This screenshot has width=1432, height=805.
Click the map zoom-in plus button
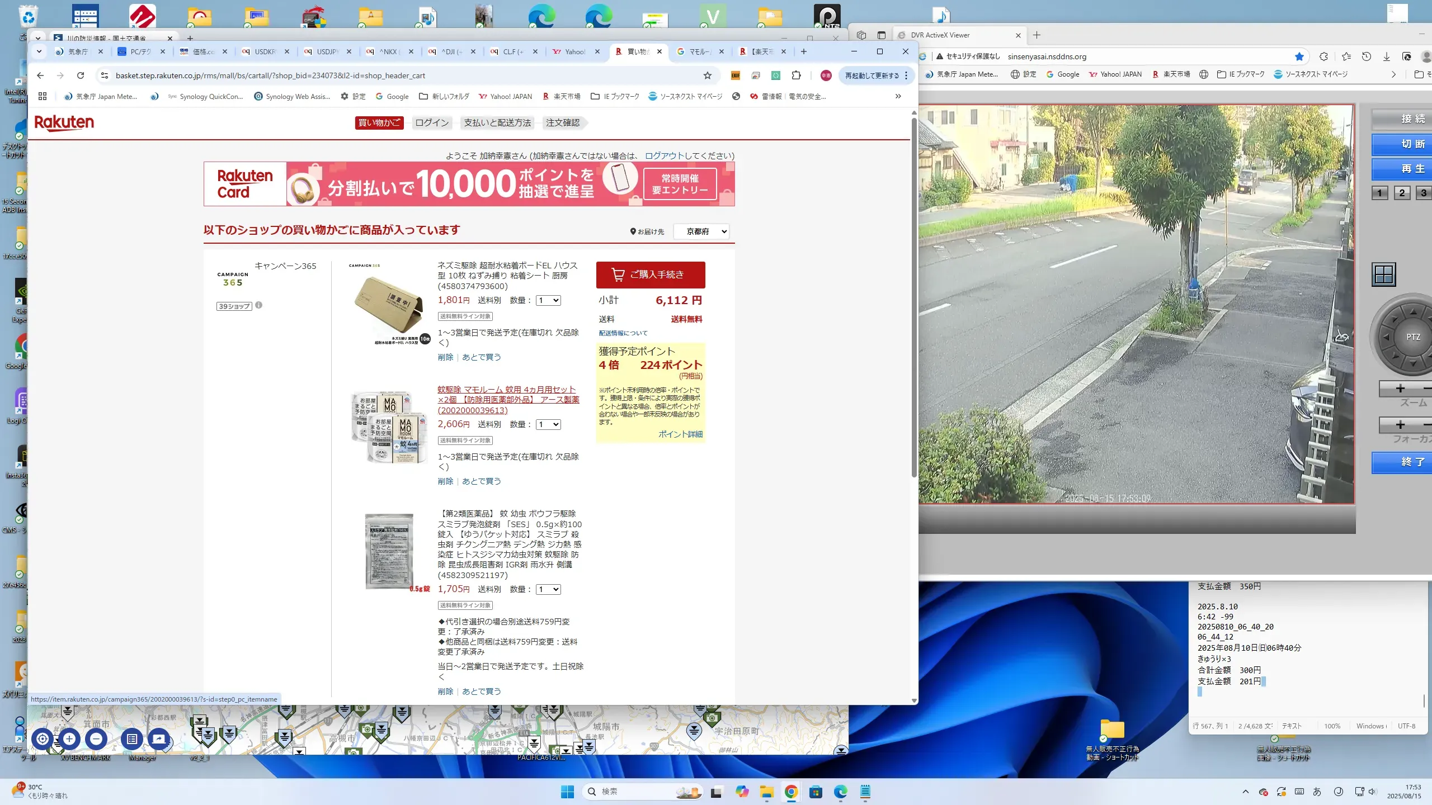[69, 739]
